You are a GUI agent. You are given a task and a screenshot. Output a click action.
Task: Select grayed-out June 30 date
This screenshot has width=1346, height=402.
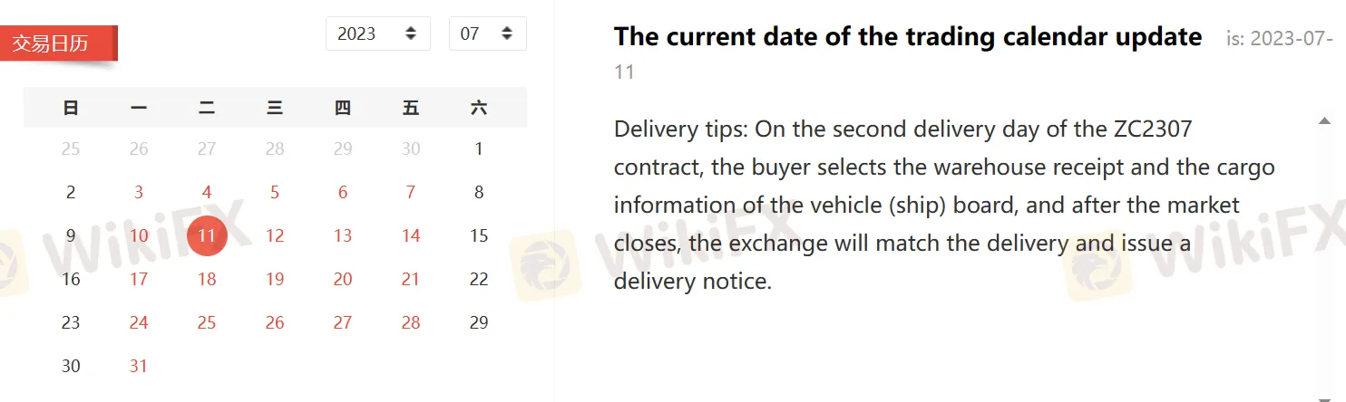coord(411,148)
